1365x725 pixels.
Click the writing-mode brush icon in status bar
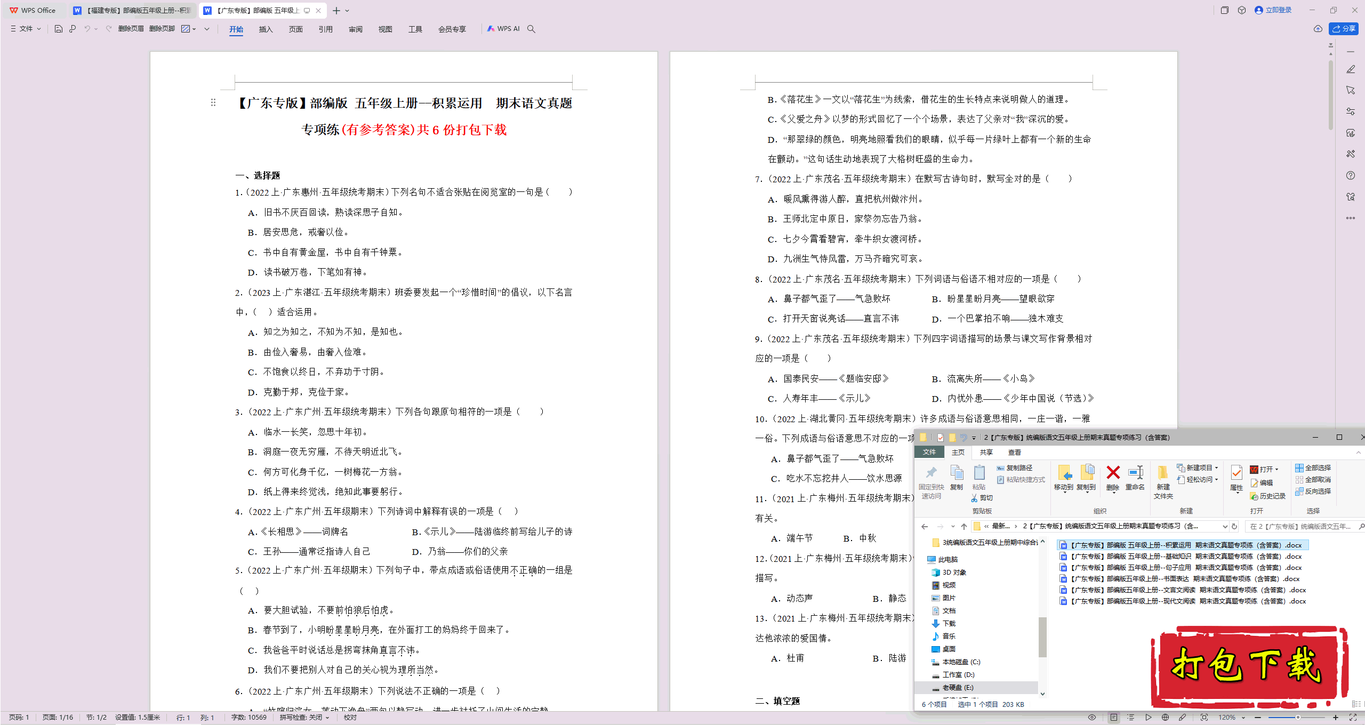click(1182, 718)
